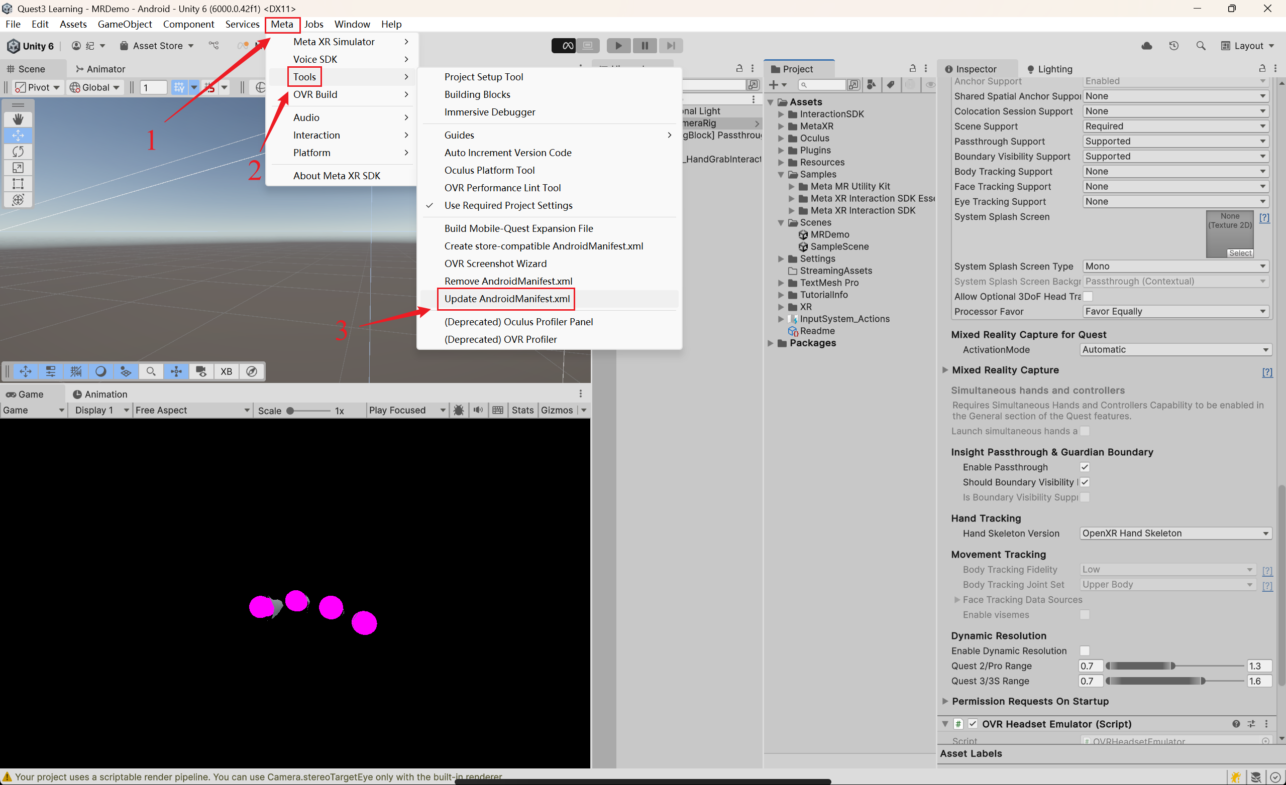The width and height of the screenshot is (1286, 785).
Task: Toggle Enable Passthrough checkbox
Action: [x=1085, y=467]
